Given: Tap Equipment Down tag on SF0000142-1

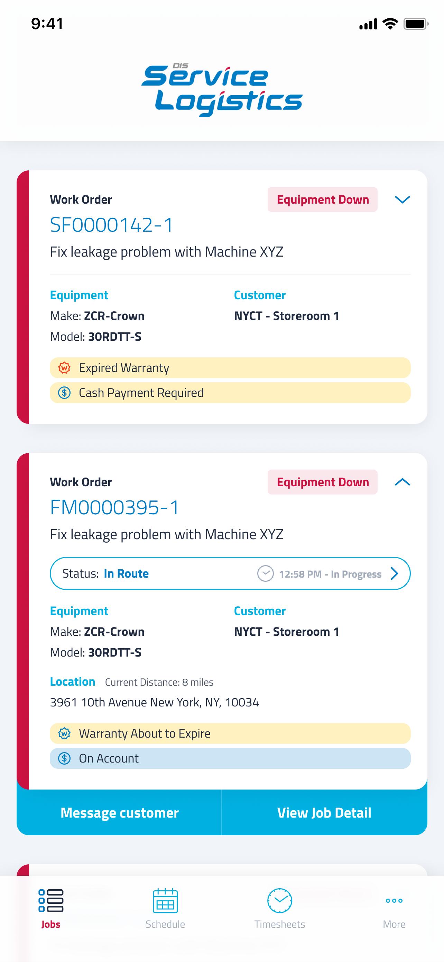Looking at the screenshot, I should tap(323, 199).
